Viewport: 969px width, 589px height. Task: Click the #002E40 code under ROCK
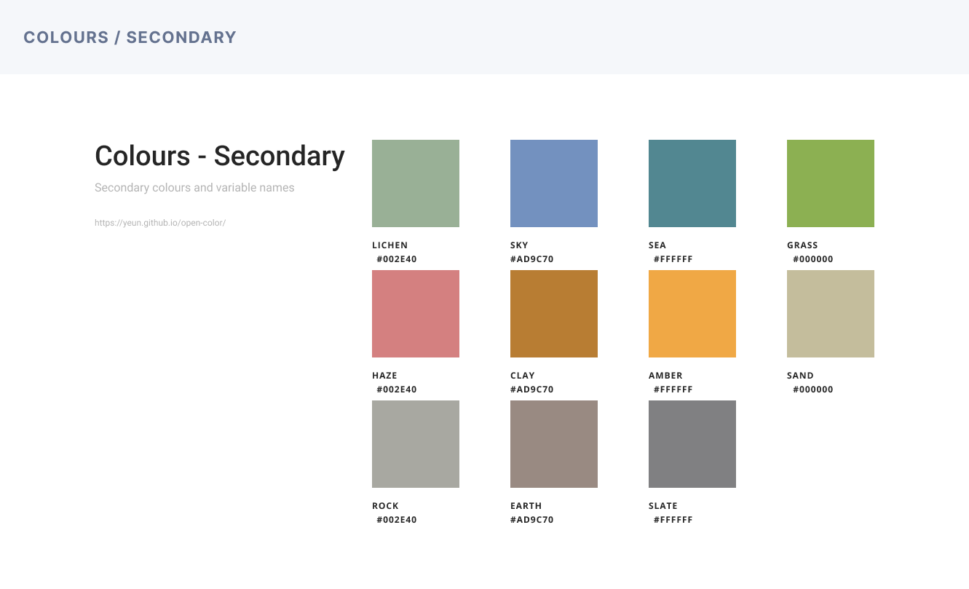pos(397,520)
